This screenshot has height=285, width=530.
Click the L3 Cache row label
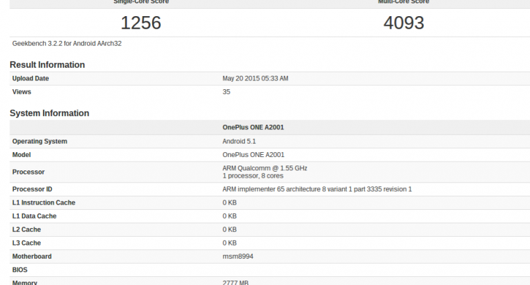click(x=27, y=243)
